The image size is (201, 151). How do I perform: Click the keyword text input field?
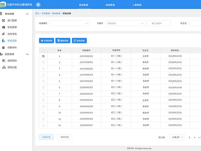click(x=159, y=23)
